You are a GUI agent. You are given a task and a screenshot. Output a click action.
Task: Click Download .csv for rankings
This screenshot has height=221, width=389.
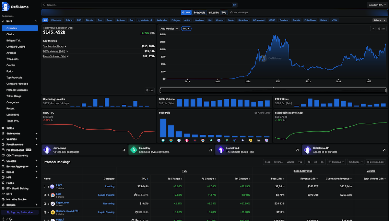tap(376, 162)
